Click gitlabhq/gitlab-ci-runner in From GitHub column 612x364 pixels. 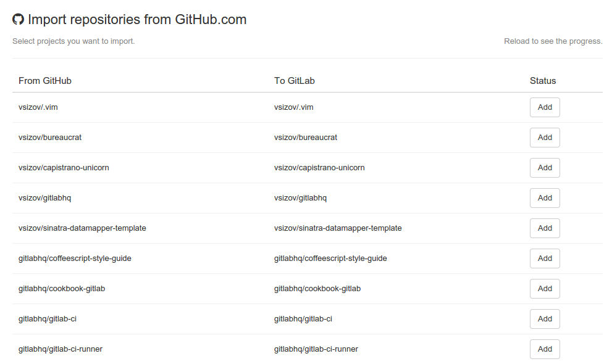[61, 349]
